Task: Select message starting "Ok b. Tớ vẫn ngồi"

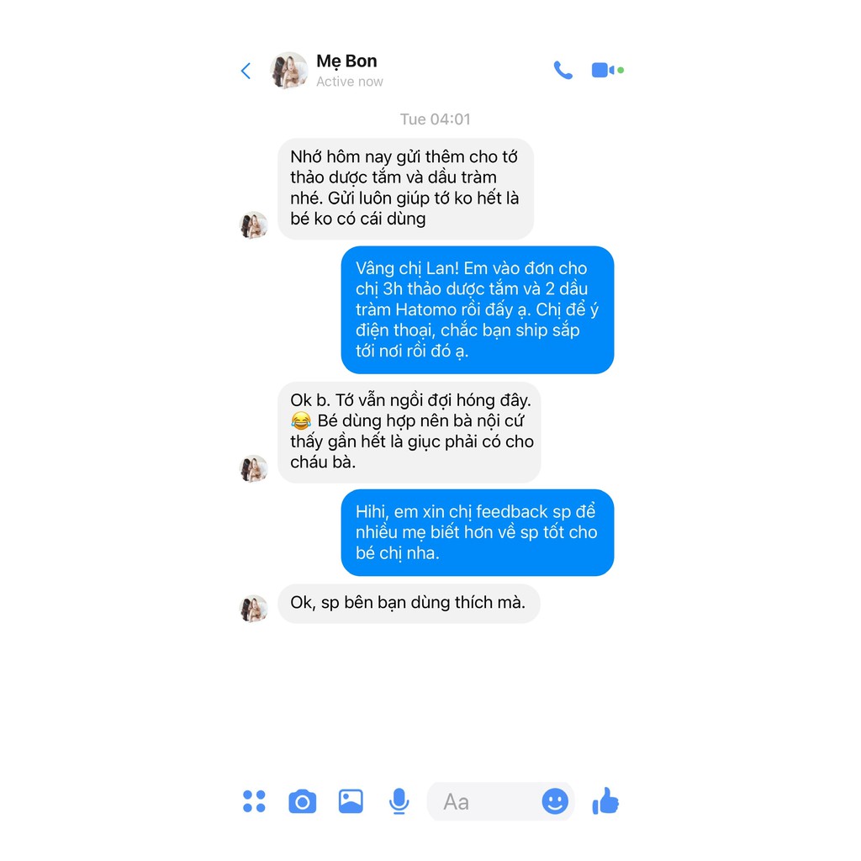Action: pos(409,432)
